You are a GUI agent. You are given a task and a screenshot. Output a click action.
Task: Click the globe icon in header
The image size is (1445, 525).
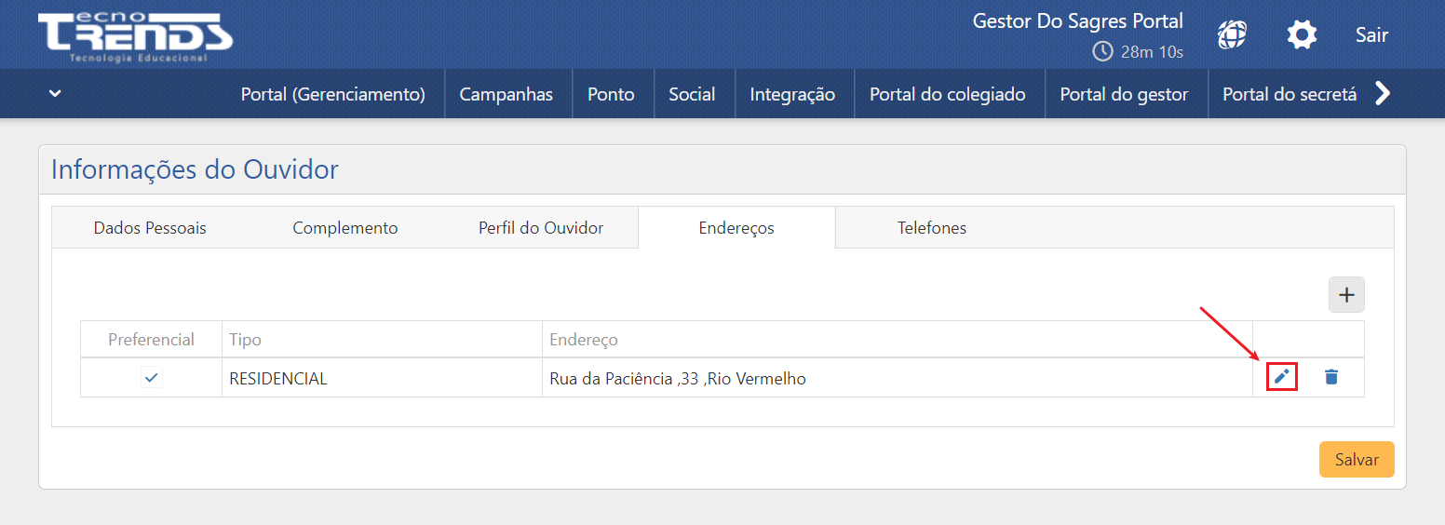pos(1232,35)
